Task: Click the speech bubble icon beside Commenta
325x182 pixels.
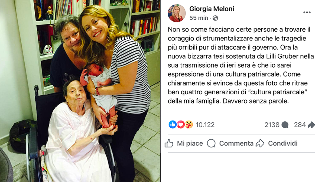Action: click(x=211, y=143)
